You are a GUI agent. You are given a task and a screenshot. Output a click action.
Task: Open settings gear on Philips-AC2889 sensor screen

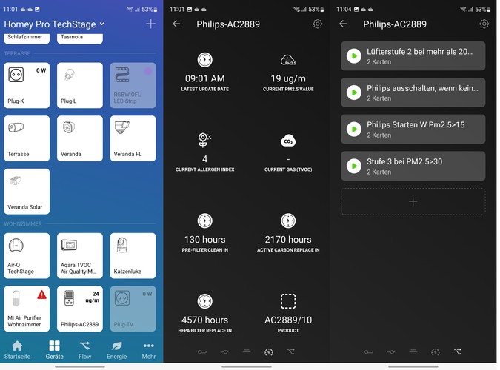click(x=317, y=24)
